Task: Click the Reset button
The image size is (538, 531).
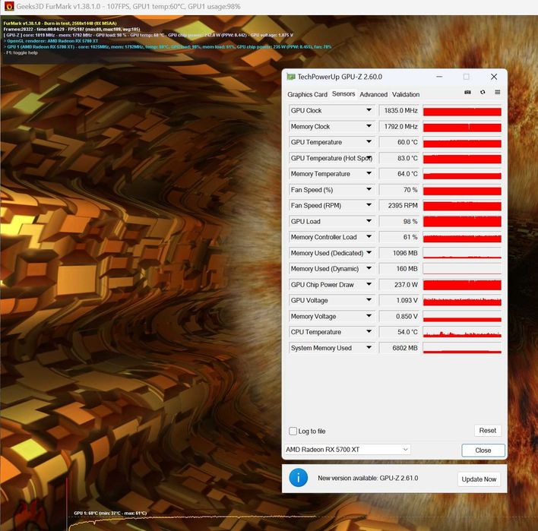Action: (488, 430)
